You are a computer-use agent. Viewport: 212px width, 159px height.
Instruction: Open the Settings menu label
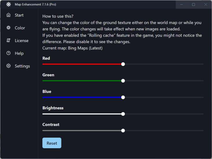(22, 66)
